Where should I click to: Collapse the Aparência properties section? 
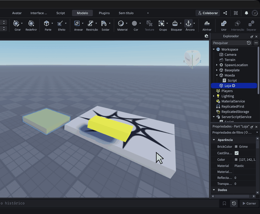[214, 140]
